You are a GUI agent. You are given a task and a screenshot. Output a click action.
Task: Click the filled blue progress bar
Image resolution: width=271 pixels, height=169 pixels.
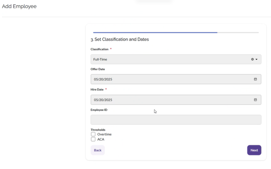pyautogui.click(x=155, y=33)
